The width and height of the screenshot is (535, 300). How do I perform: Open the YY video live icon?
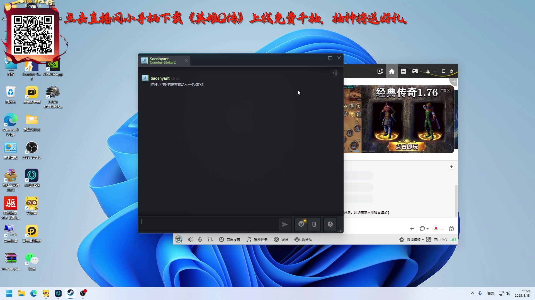[380, 71]
